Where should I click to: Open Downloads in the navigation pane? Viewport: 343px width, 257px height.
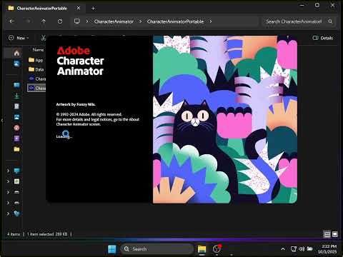(x=16, y=96)
